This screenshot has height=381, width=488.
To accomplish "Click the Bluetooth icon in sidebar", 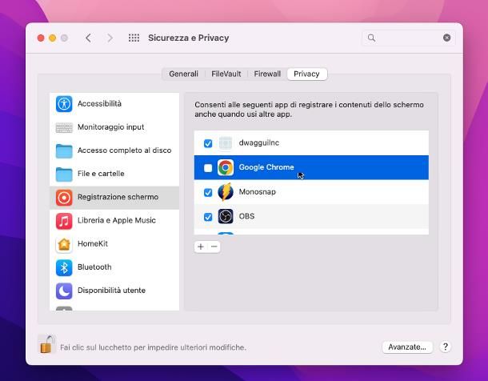I will [64, 267].
